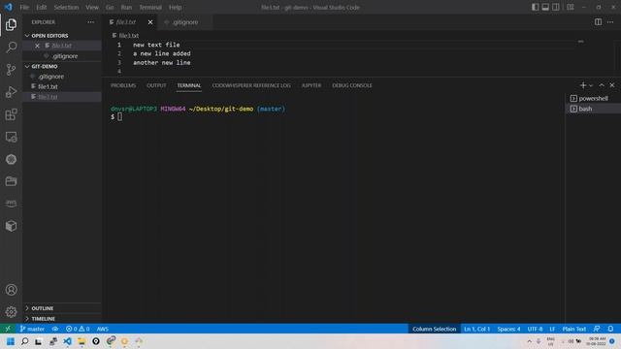Change the UTF-8 encoding selector
Screen dimensions: 621x349
point(535,329)
